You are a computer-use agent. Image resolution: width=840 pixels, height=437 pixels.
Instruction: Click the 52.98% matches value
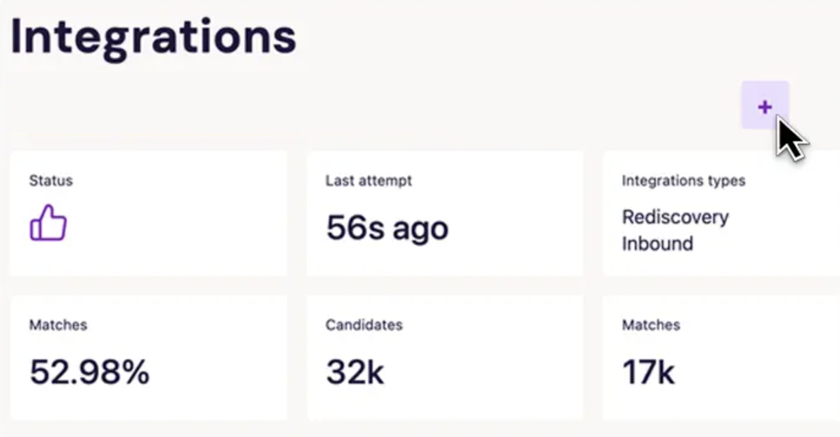click(89, 372)
